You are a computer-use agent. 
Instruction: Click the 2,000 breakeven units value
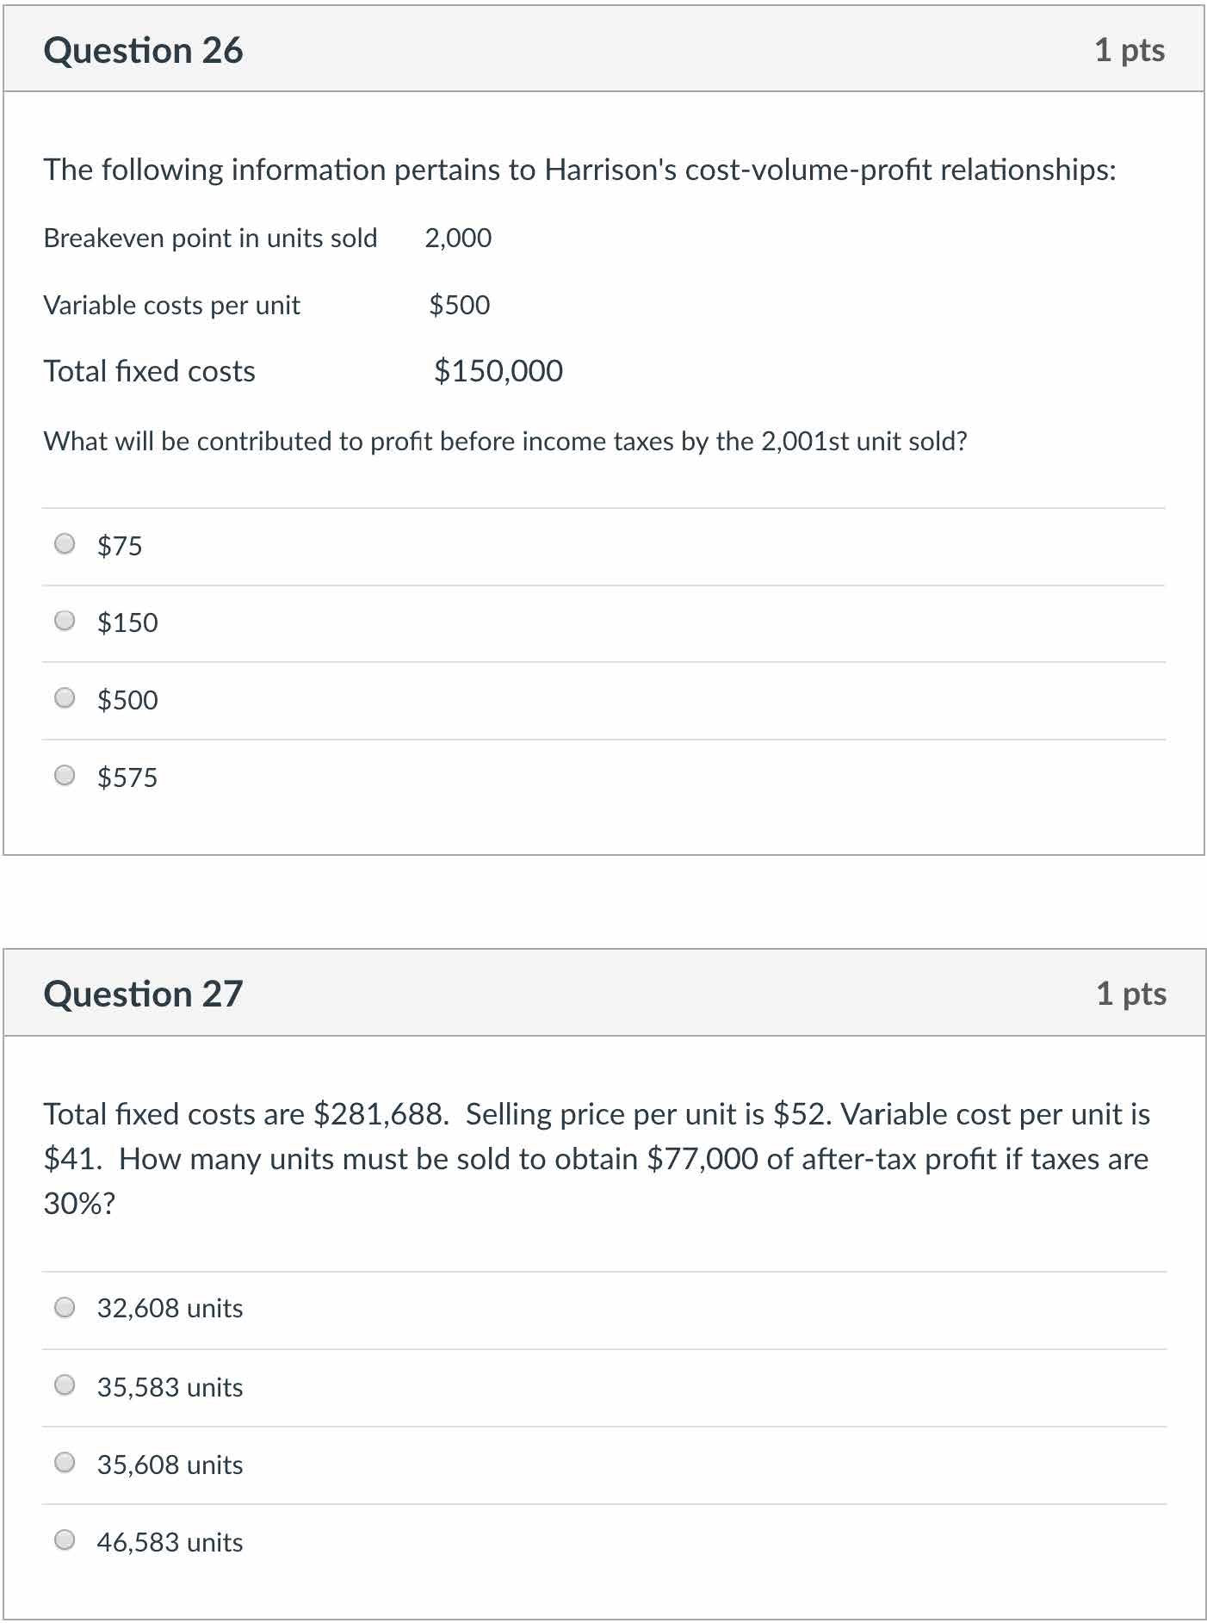click(x=458, y=238)
